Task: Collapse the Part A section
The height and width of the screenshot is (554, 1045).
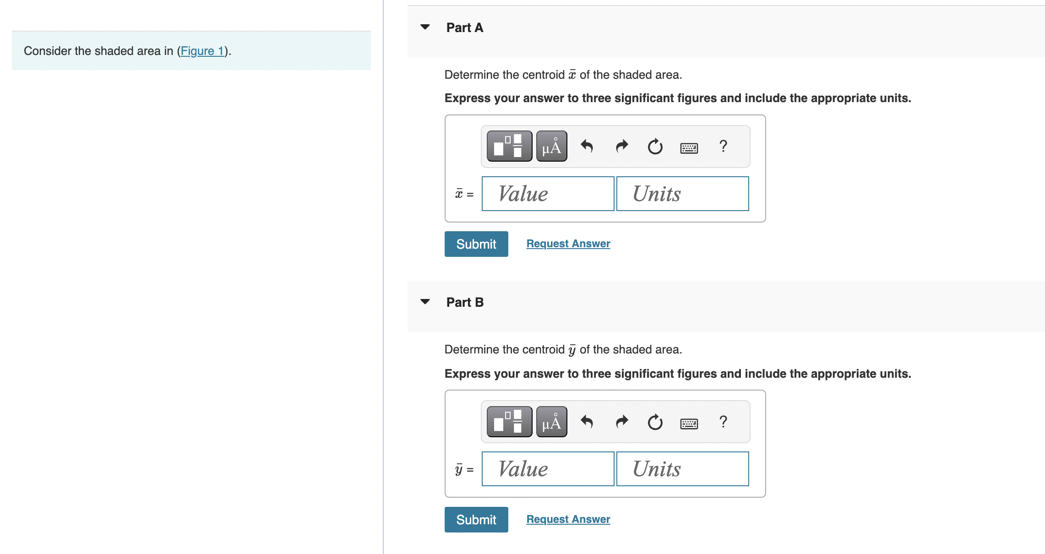Action: click(x=425, y=27)
